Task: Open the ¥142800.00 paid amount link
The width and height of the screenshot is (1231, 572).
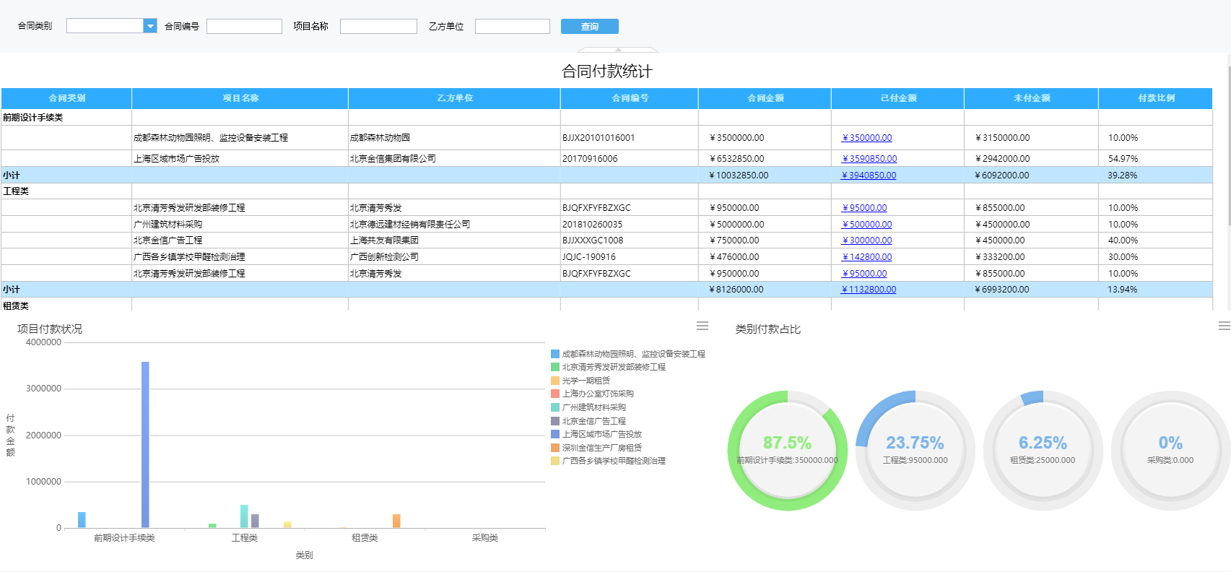Action: 866,257
